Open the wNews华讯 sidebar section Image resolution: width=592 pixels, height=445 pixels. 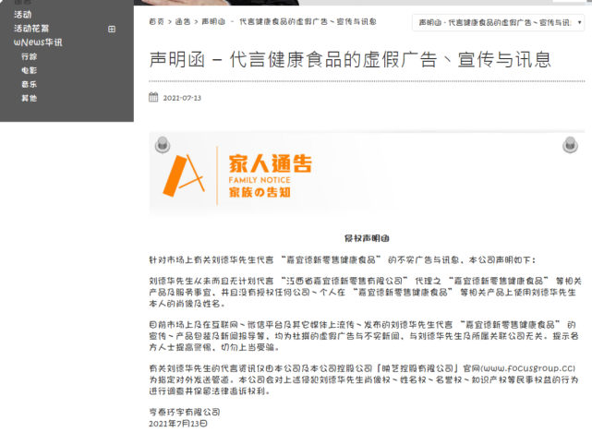pyautogui.click(x=38, y=42)
